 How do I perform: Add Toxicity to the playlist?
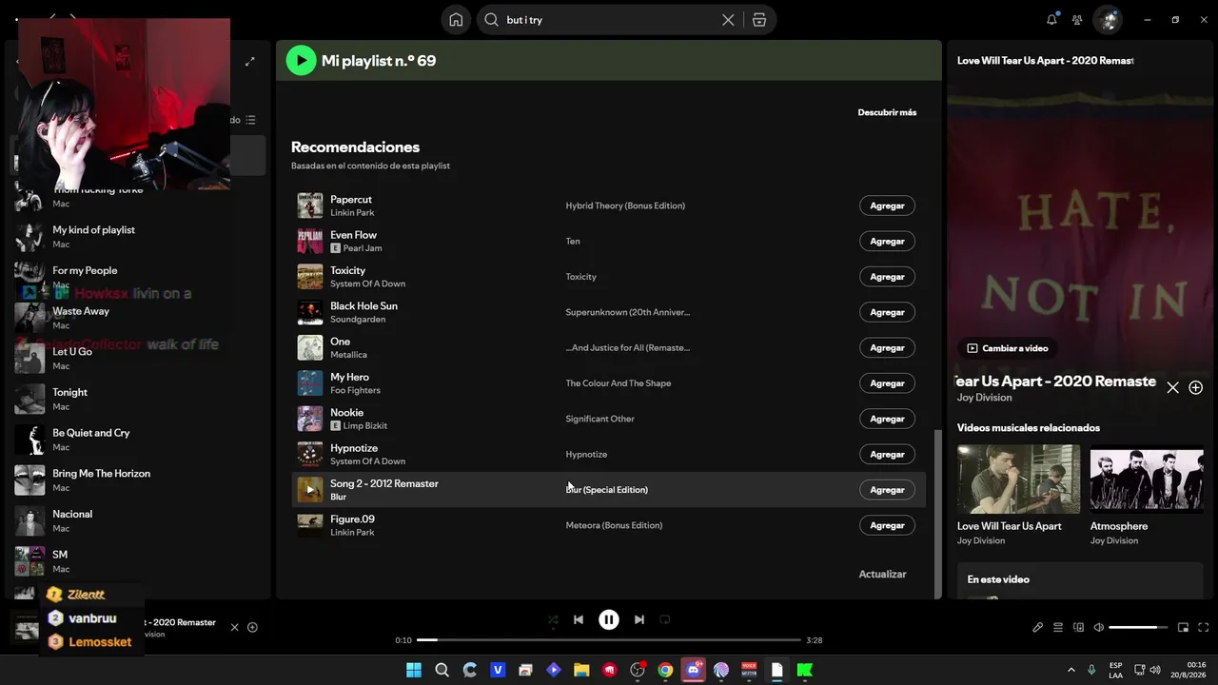(x=887, y=277)
